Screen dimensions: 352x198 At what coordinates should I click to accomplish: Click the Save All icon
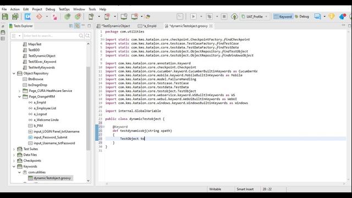click(15, 16)
